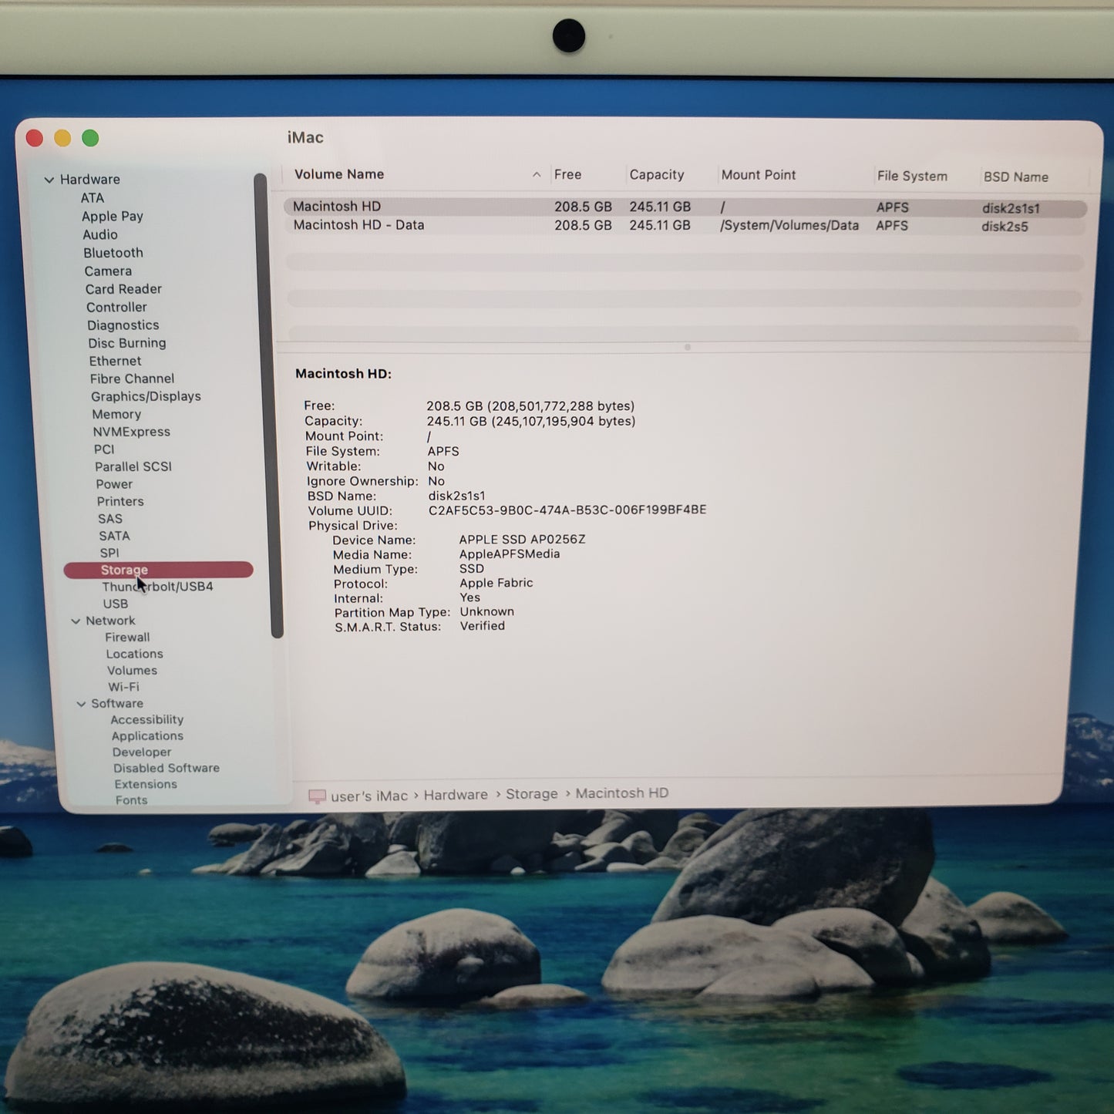1114x1114 pixels.
Task: Collapse the Hardware section
Action: click(x=49, y=179)
